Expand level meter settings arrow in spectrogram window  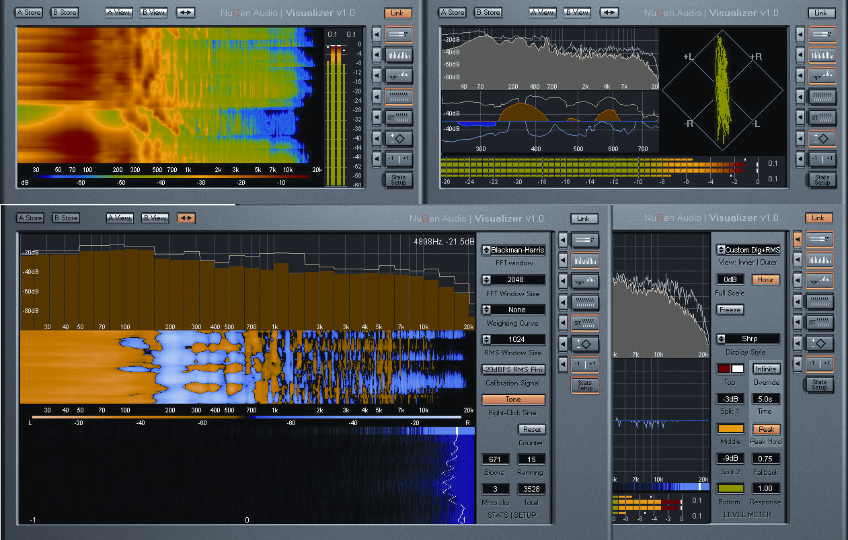click(377, 34)
